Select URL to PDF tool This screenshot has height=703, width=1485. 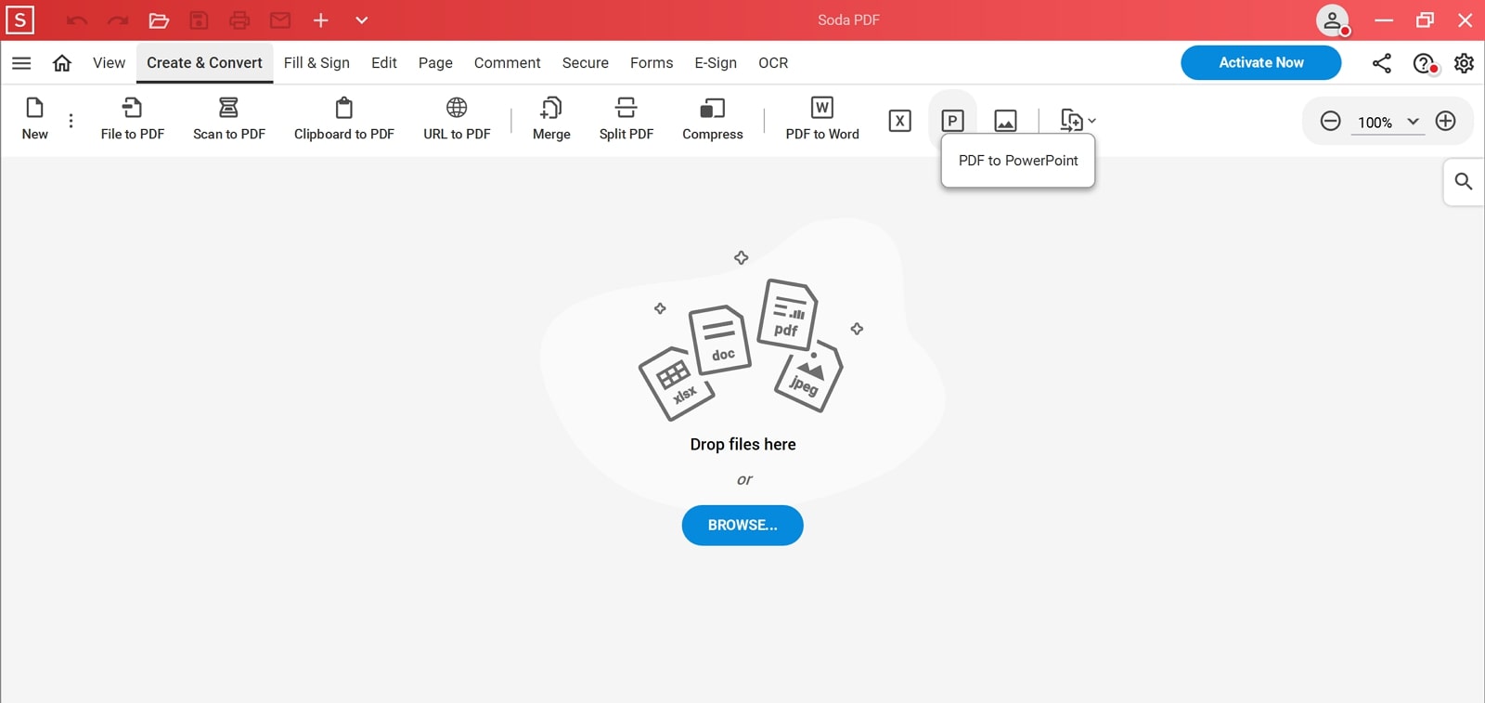[x=457, y=119]
